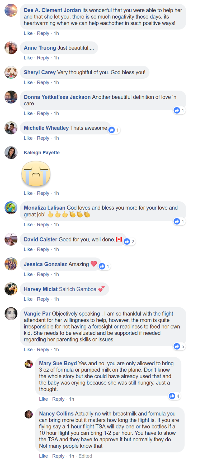The height and width of the screenshot is (462, 198).
Task: Open the 1h timestamp on Kaleigh Payette's comment
Action: [56, 193]
